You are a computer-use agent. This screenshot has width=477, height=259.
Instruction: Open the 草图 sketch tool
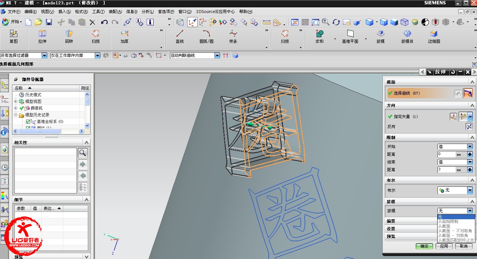[13, 37]
